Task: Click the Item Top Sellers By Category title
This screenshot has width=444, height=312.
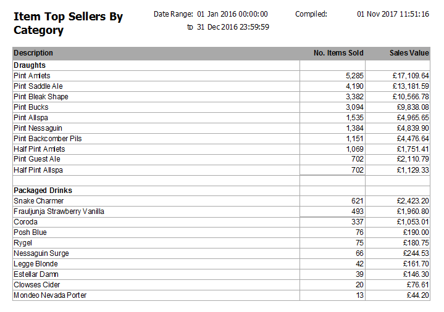Action: click(69, 23)
